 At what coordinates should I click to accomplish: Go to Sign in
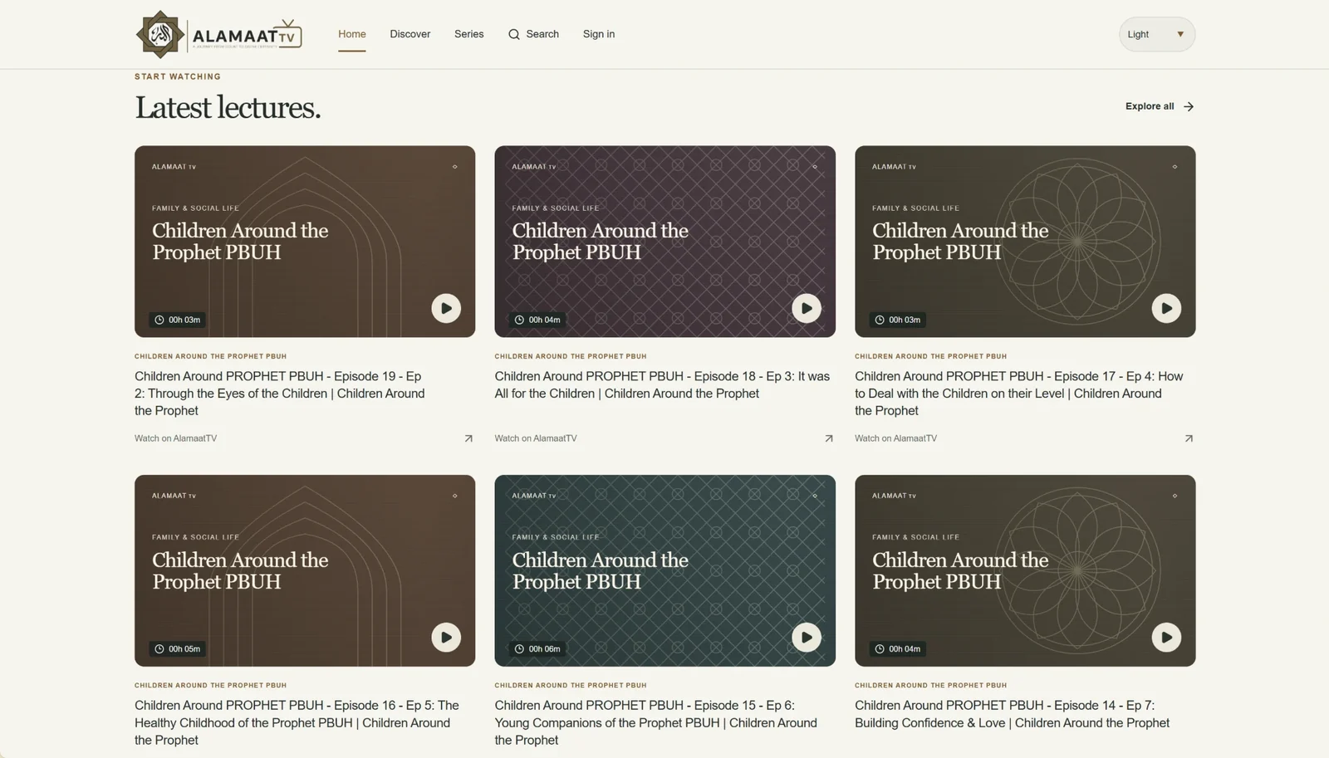pyautogui.click(x=599, y=34)
